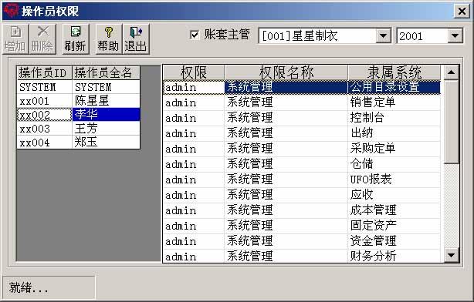The width and height of the screenshot is (474, 302).
Task: Select the 出纳 permission row
Action: pyautogui.click(x=302, y=133)
